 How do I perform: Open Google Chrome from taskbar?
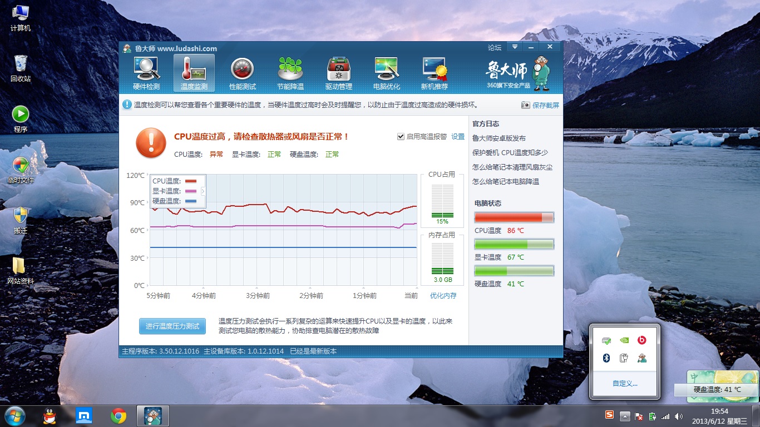pyautogui.click(x=118, y=415)
